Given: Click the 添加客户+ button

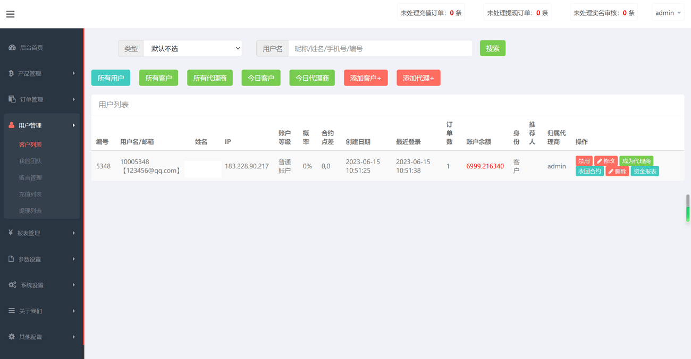Looking at the screenshot, I should pyautogui.click(x=365, y=78).
